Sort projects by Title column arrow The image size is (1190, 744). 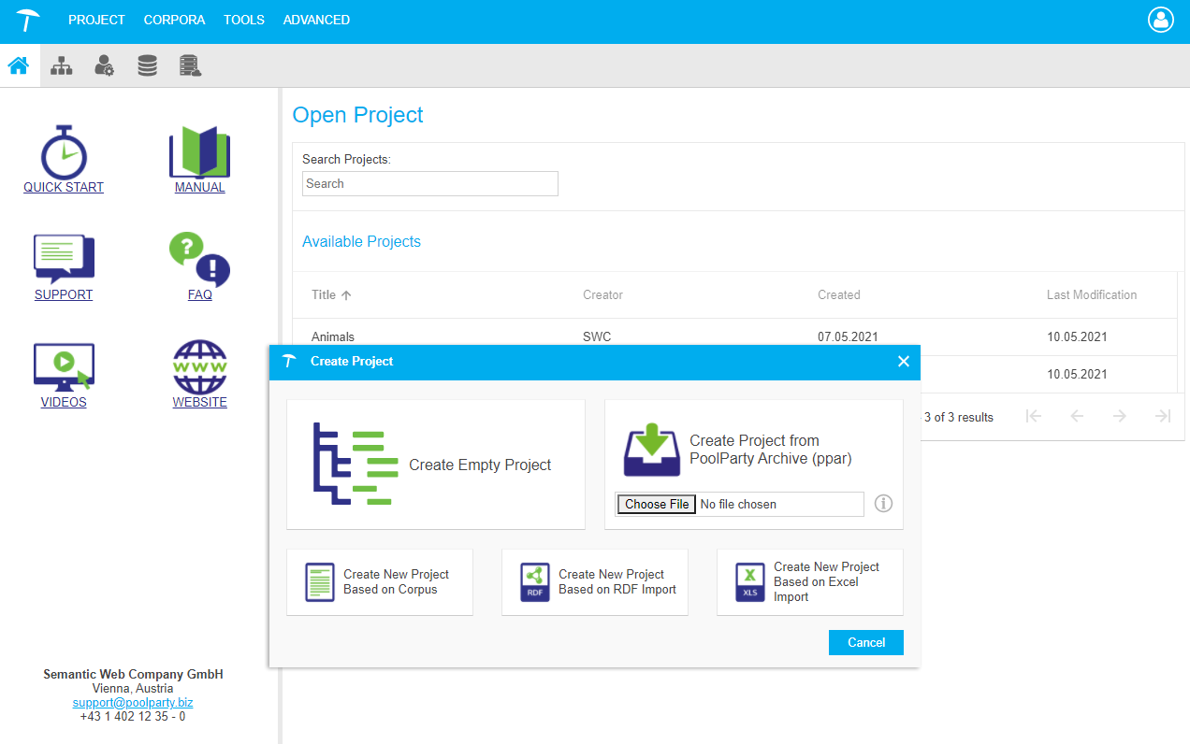point(346,295)
